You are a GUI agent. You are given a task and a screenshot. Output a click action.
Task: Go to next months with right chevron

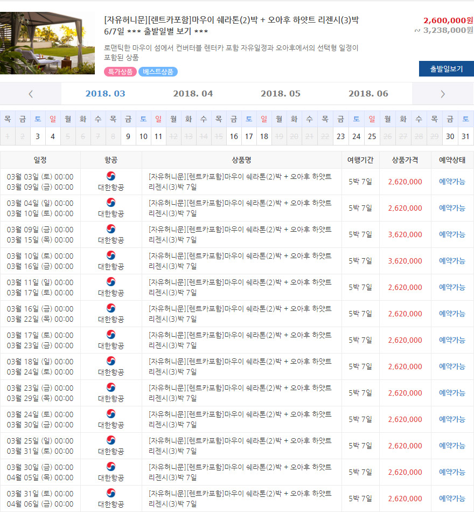click(443, 94)
